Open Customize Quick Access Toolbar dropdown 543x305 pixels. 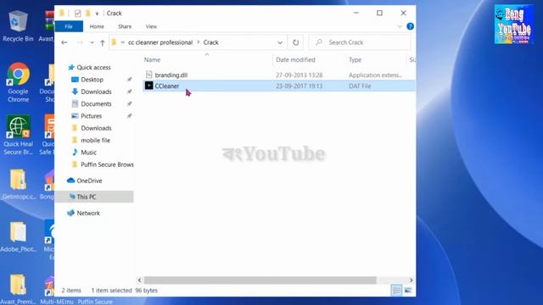tap(97, 14)
